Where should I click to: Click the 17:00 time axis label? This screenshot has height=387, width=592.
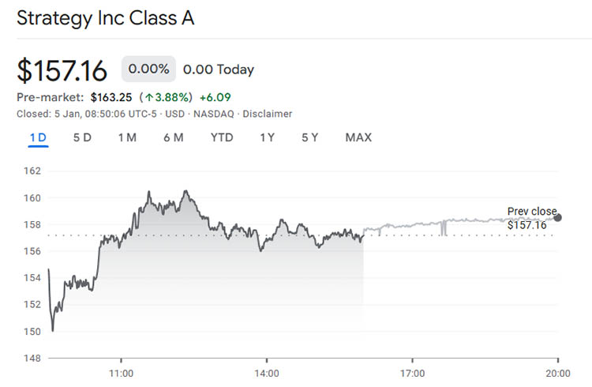click(413, 373)
